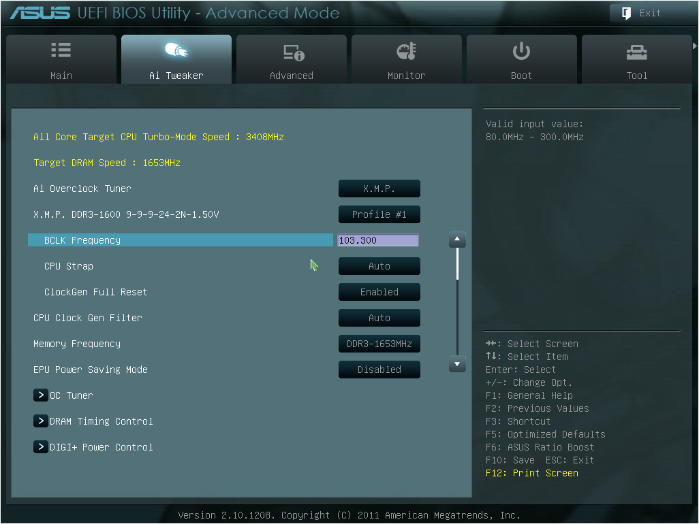Click the scroll down arrow button
Screen dimensions: 699x524
point(457,363)
